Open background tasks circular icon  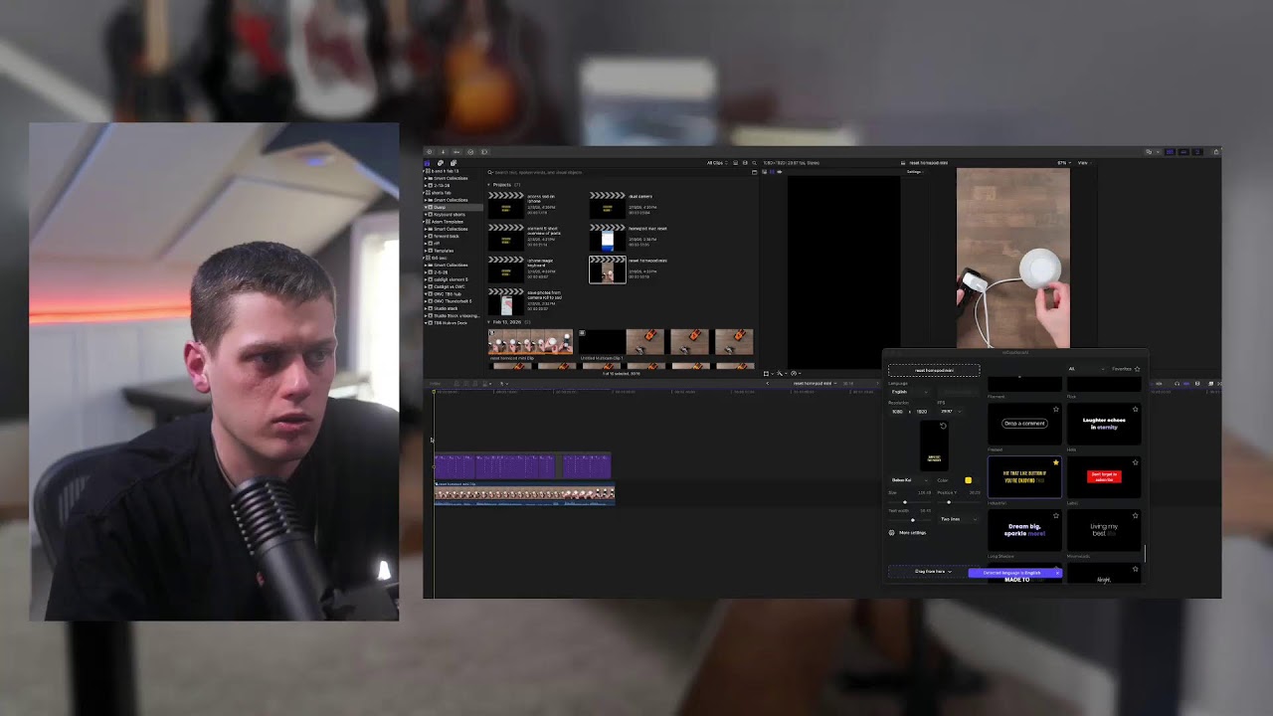[x=470, y=152]
